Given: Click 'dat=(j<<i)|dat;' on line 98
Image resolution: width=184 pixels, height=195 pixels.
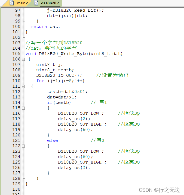Looking at the screenshot, I should 67,16.
